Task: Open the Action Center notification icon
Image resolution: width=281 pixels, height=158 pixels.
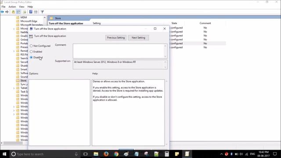Action: 275,154
